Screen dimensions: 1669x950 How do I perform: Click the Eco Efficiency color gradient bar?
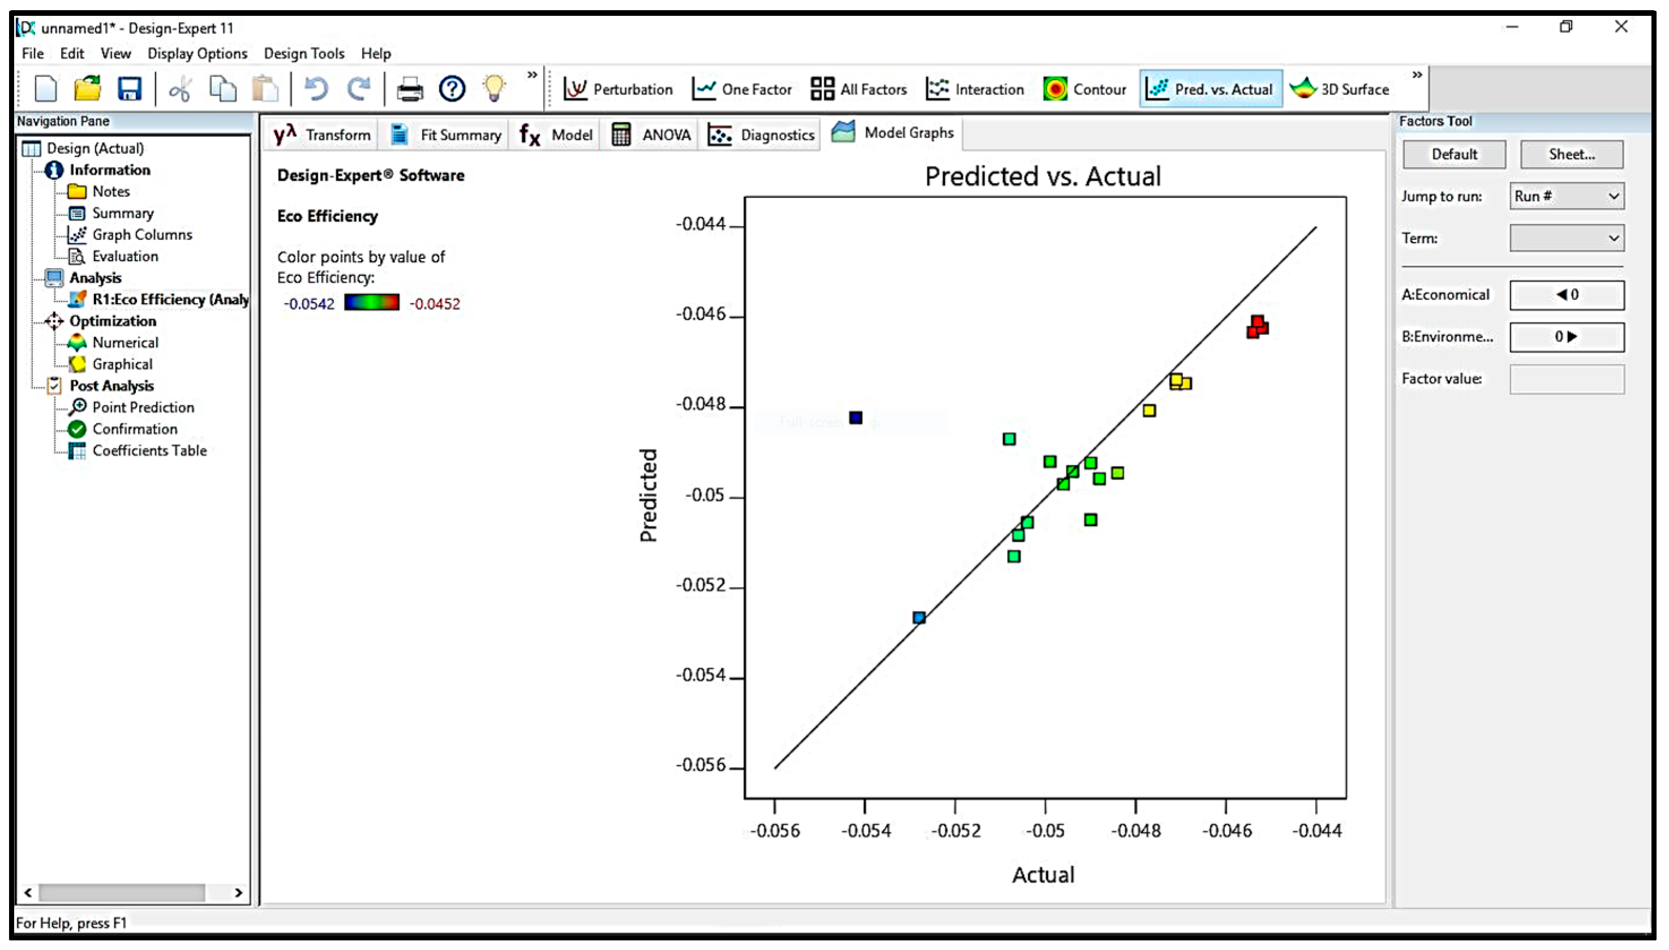(x=371, y=303)
